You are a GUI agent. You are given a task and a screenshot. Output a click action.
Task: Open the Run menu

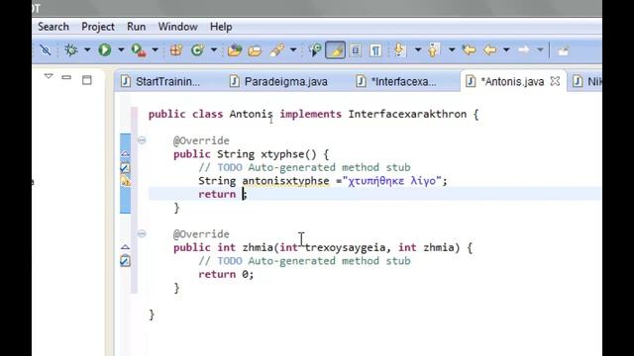tap(137, 27)
